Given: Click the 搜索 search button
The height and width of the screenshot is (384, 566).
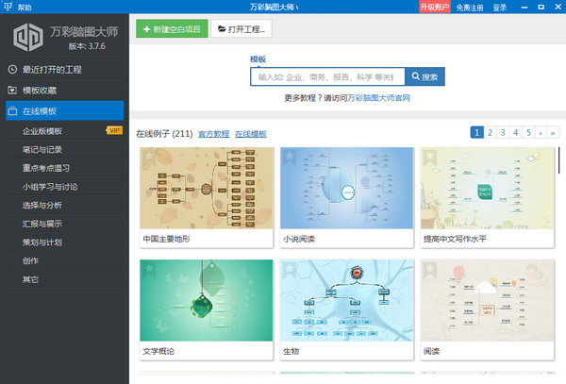Looking at the screenshot, I should (x=424, y=76).
